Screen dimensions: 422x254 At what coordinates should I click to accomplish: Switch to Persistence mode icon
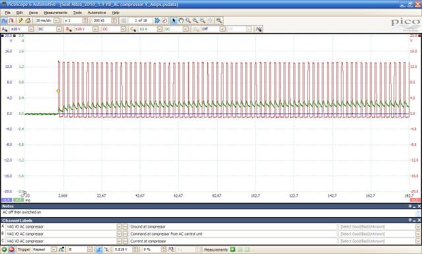coord(11,20)
